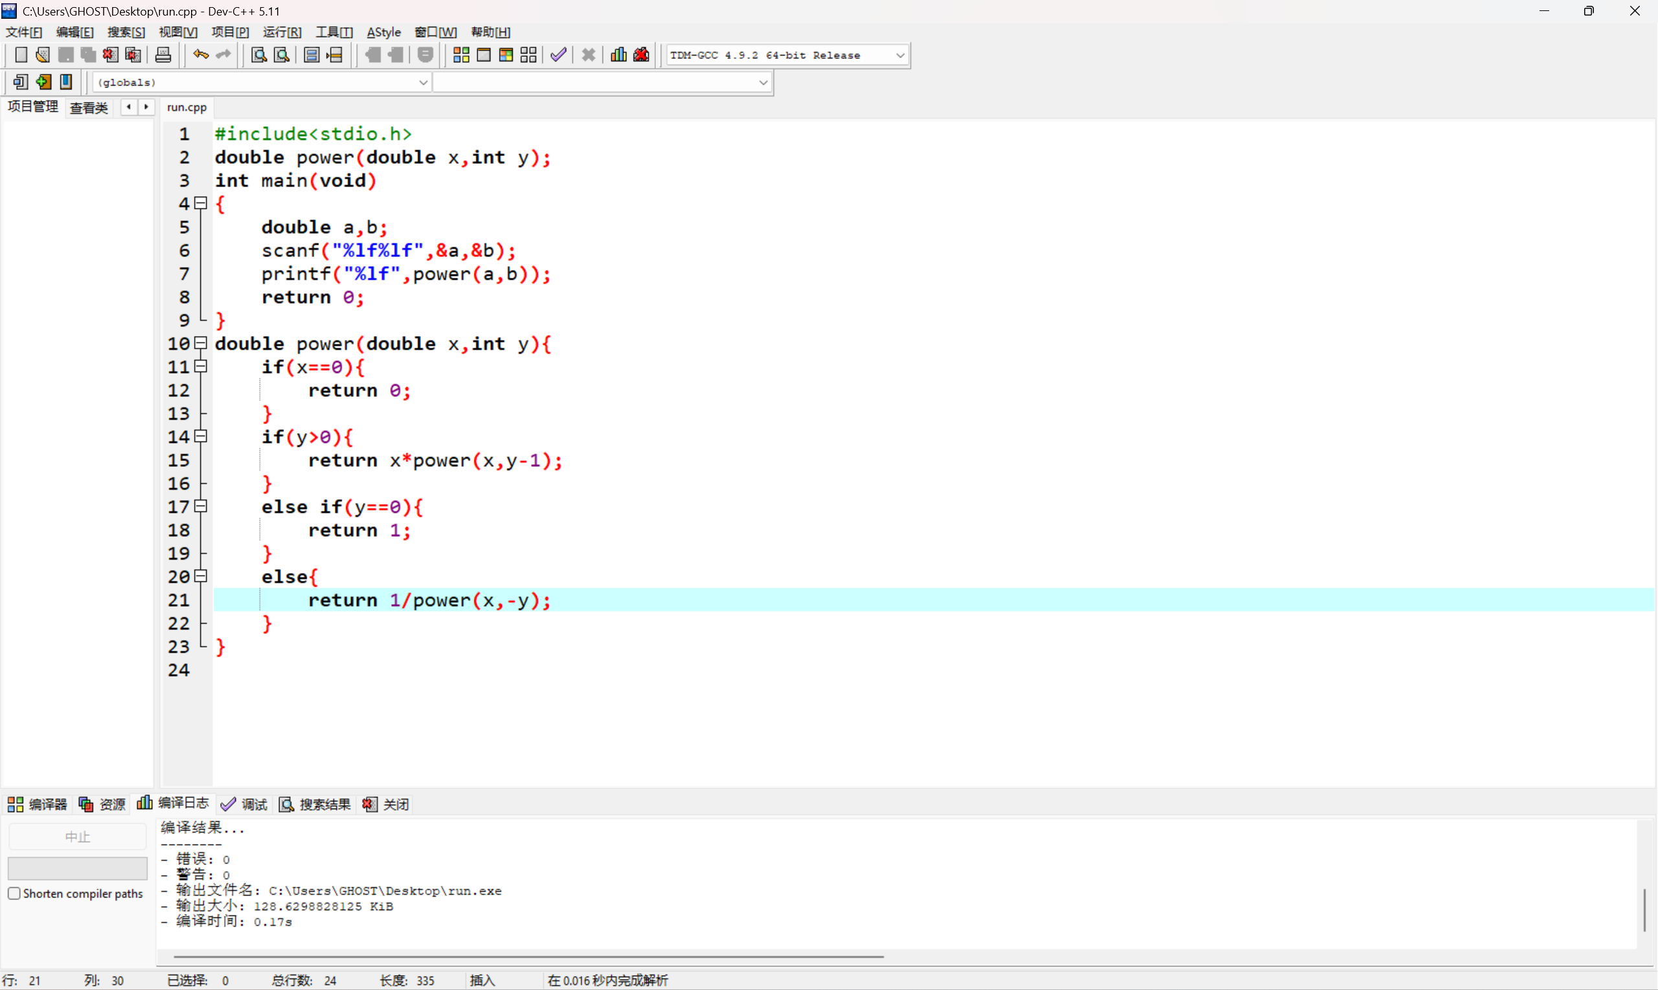Screen dimensions: 1658x990
Task: Open the AStyle menu
Action: click(383, 32)
